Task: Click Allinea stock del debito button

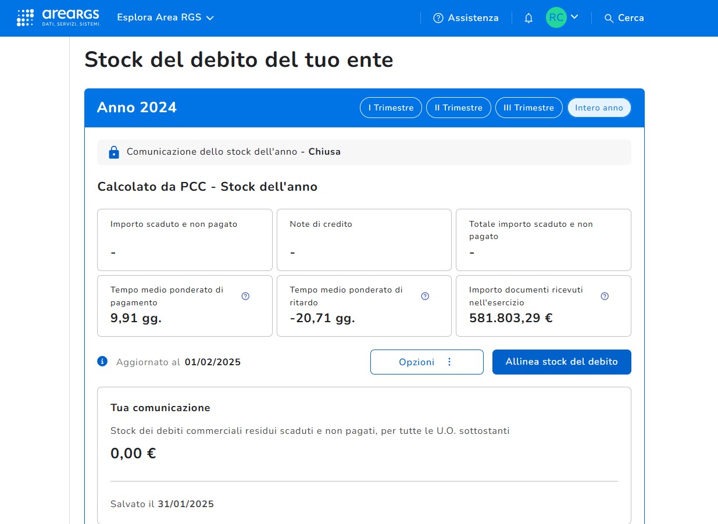Action: point(561,362)
